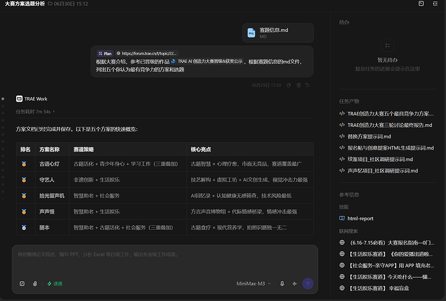This screenshot has height=301, width=446.
Task: Undo back to this message
Action: click(308, 85)
